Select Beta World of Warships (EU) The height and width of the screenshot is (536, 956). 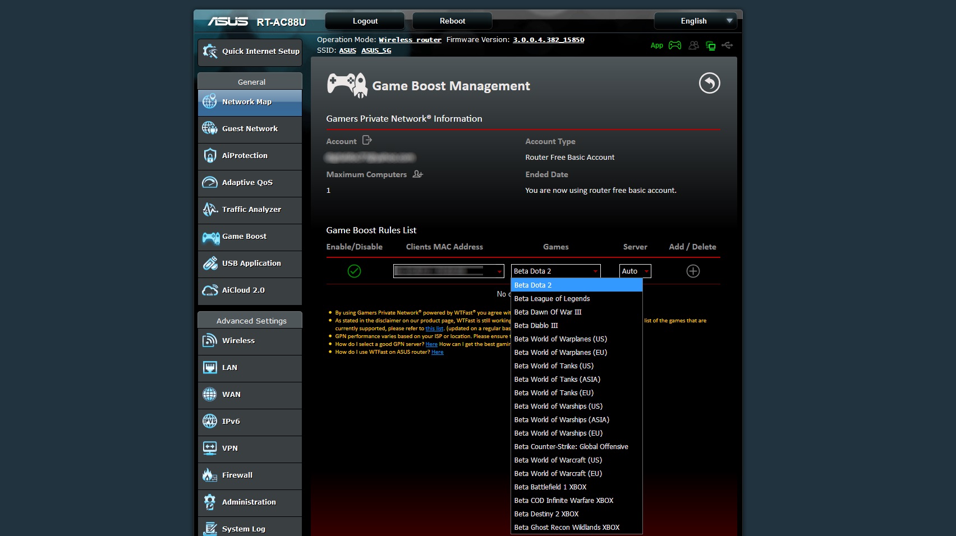(x=577, y=433)
